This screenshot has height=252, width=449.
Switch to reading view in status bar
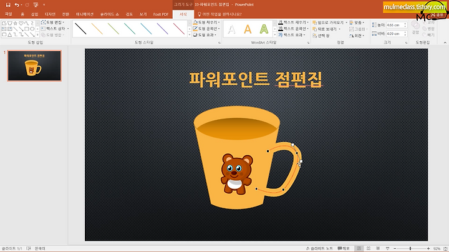point(378,248)
